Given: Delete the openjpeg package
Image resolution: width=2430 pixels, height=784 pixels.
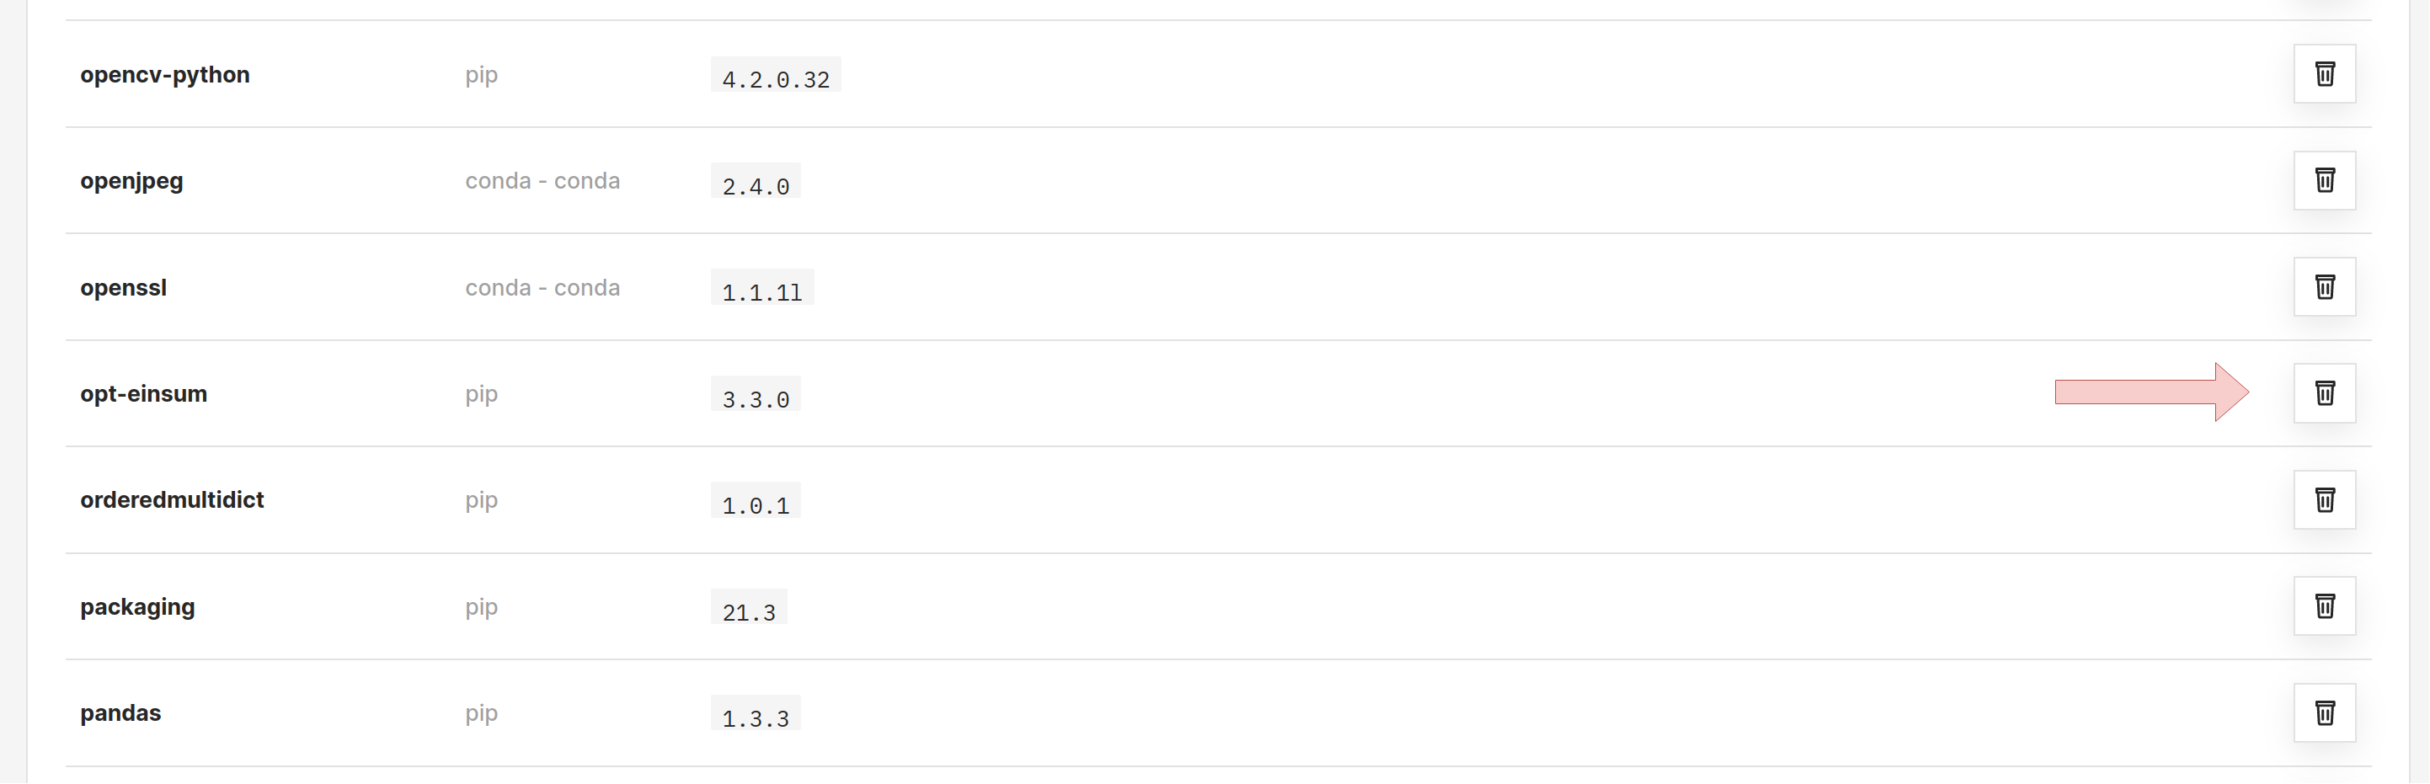Looking at the screenshot, I should pyautogui.click(x=2325, y=180).
